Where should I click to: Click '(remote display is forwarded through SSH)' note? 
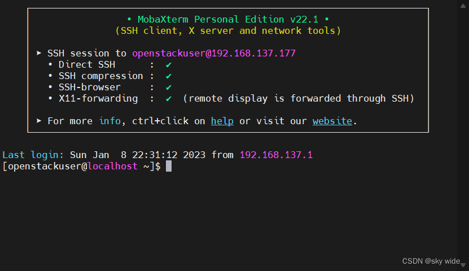299,99
